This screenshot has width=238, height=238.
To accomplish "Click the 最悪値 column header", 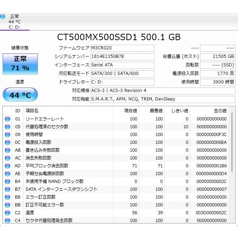I will [x=152, y=111].
